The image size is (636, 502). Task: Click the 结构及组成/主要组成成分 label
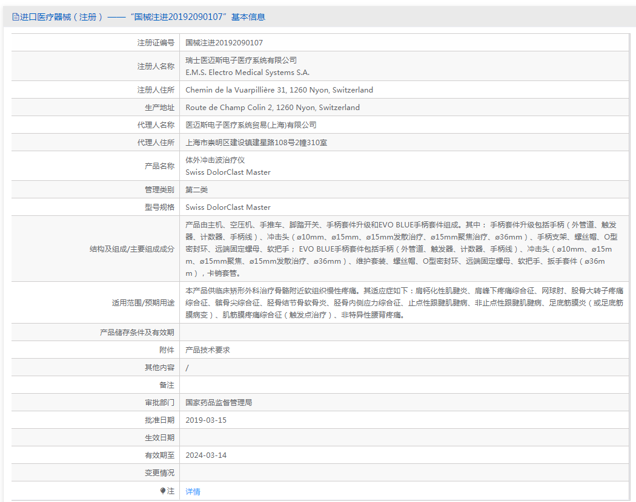click(x=132, y=249)
